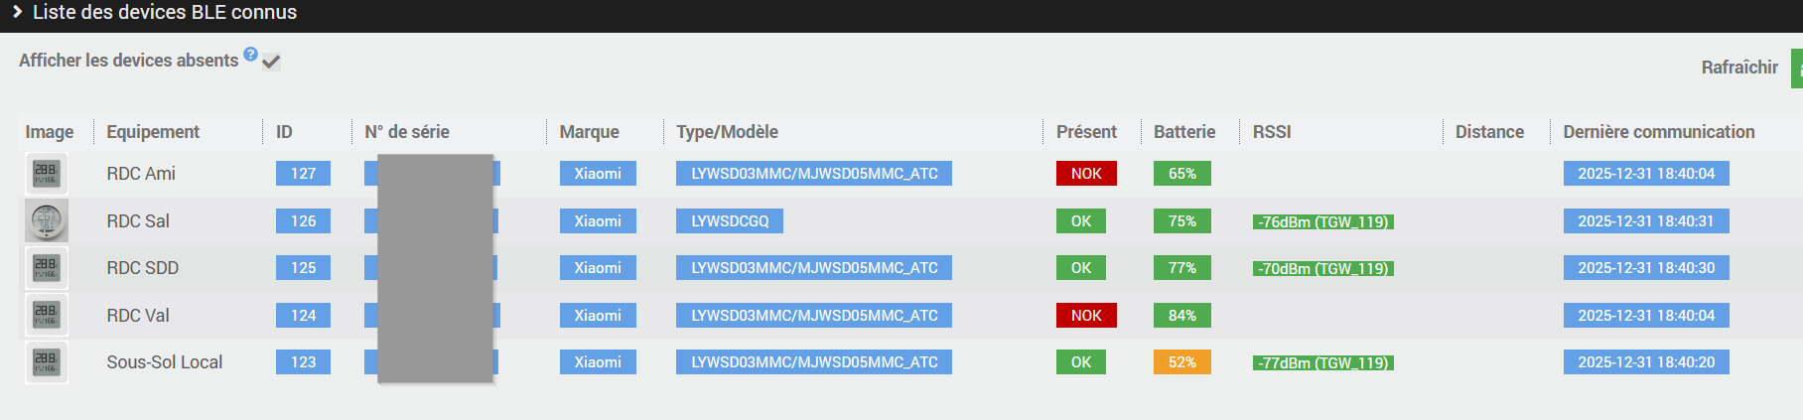Image resolution: width=1803 pixels, height=420 pixels.
Task: Sort by Dernière communication column header
Action: click(1658, 132)
